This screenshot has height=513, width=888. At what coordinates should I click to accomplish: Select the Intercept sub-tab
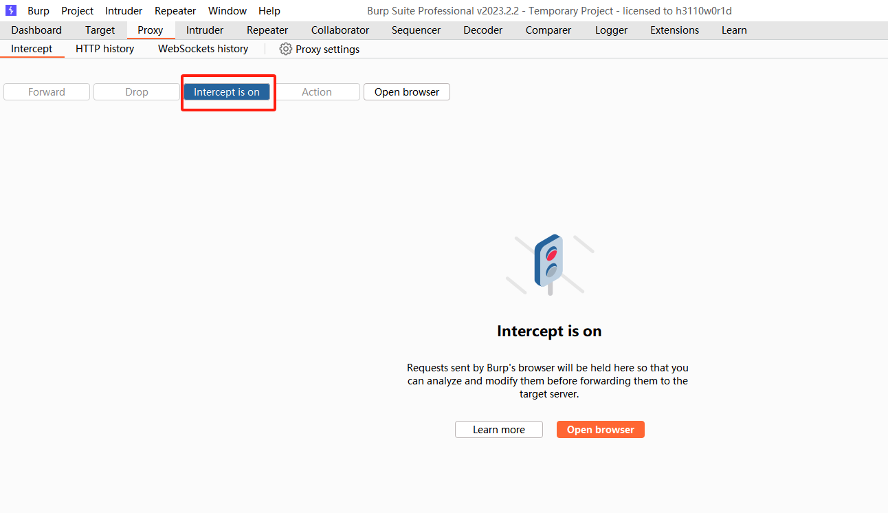(32, 49)
